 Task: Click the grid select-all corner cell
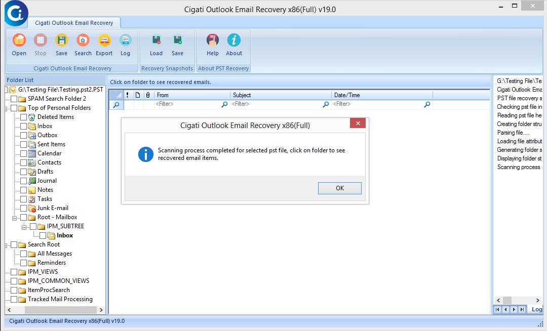click(116, 95)
